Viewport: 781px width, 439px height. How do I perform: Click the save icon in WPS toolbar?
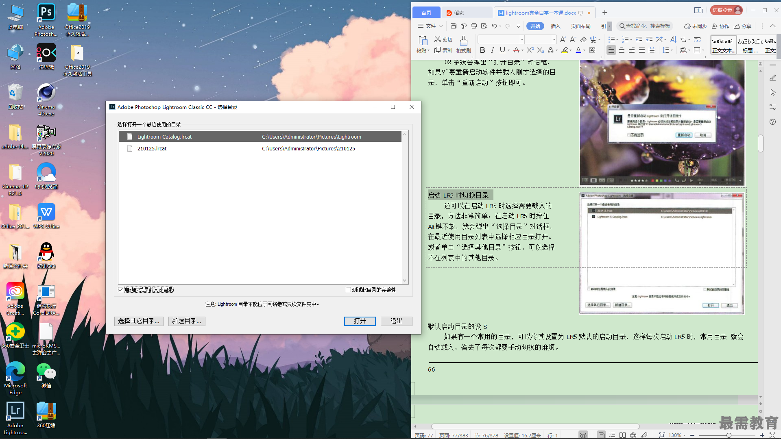tap(454, 26)
